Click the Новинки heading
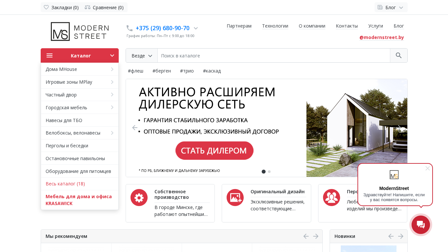Viewport: 448px width, 252px height. coord(345,236)
